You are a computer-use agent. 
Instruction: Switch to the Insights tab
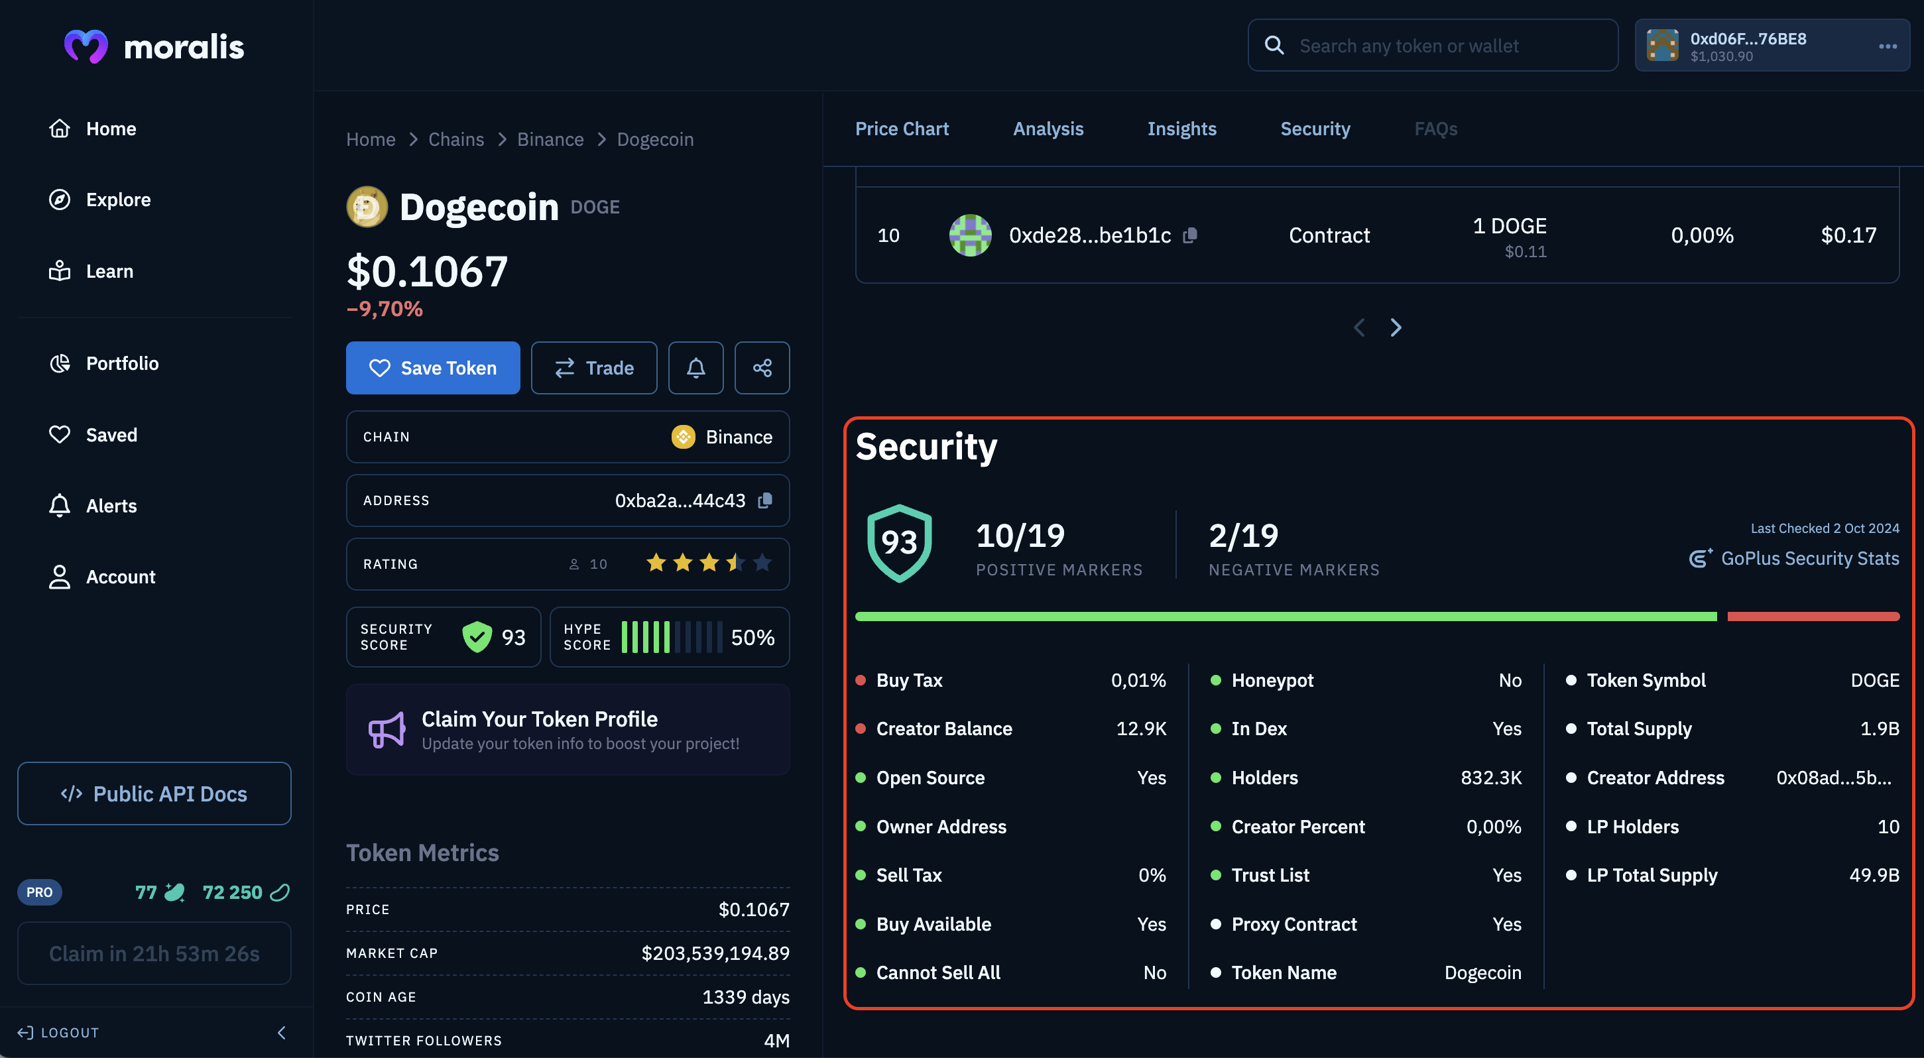point(1181,129)
